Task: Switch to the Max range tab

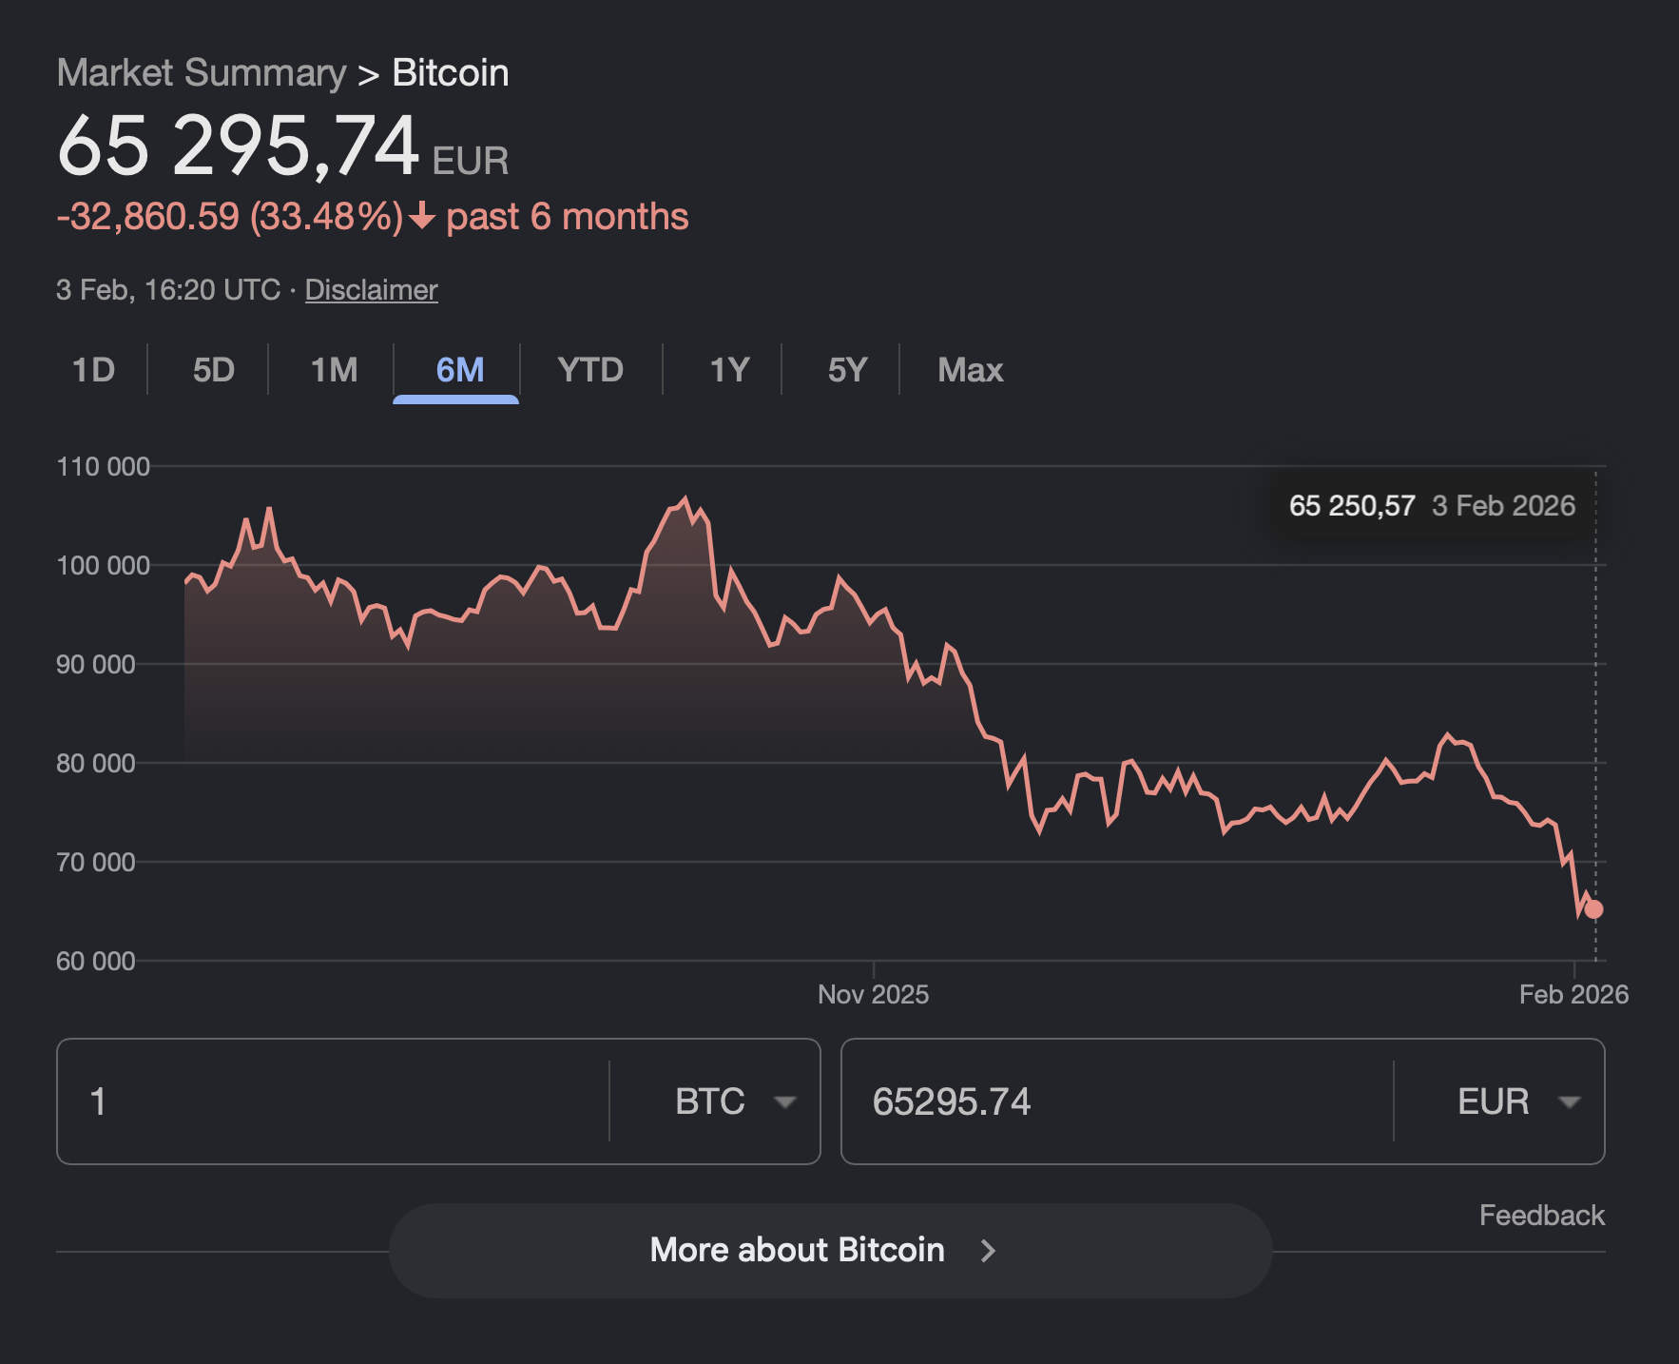Action: [x=970, y=369]
